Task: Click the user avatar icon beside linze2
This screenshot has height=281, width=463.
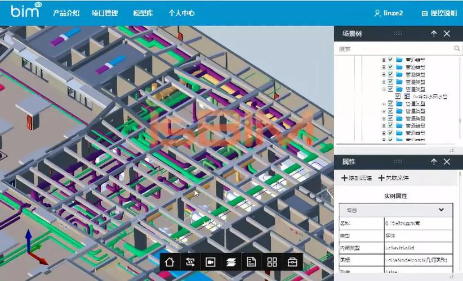Action: point(377,13)
